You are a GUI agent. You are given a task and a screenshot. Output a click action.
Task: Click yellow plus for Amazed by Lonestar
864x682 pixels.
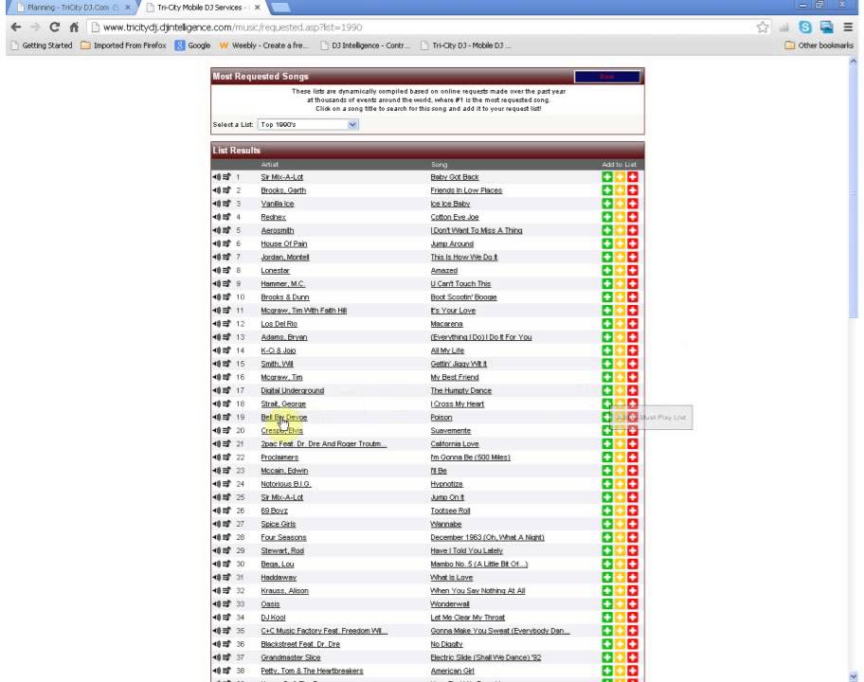click(620, 271)
